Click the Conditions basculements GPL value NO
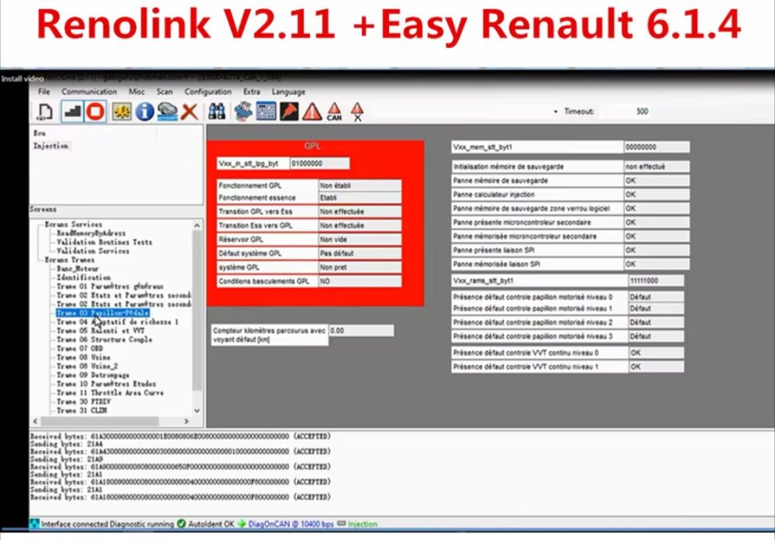The width and height of the screenshot is (775, 540). pyautogui.click(x=360, y=281)
